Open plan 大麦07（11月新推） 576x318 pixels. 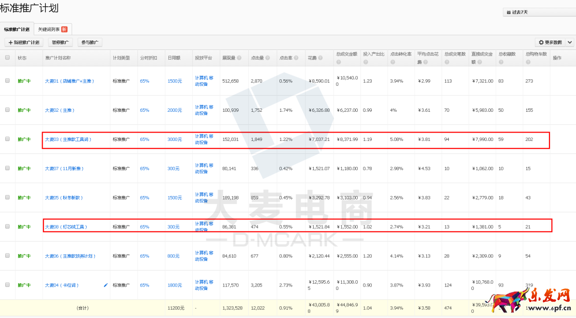point(64,168)
